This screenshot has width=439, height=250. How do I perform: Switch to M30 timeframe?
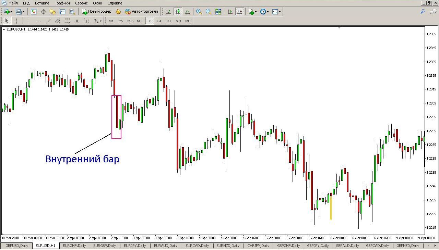tap(140, 21)
